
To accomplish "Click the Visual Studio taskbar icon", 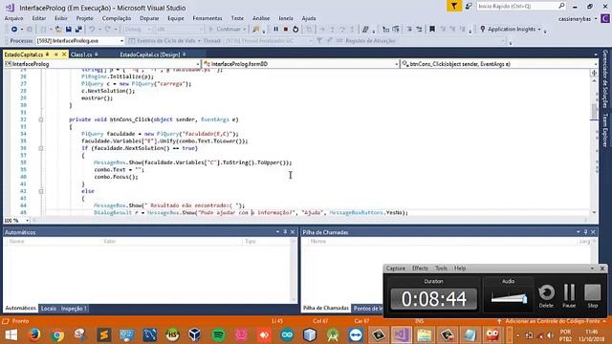I will point(402,335).
